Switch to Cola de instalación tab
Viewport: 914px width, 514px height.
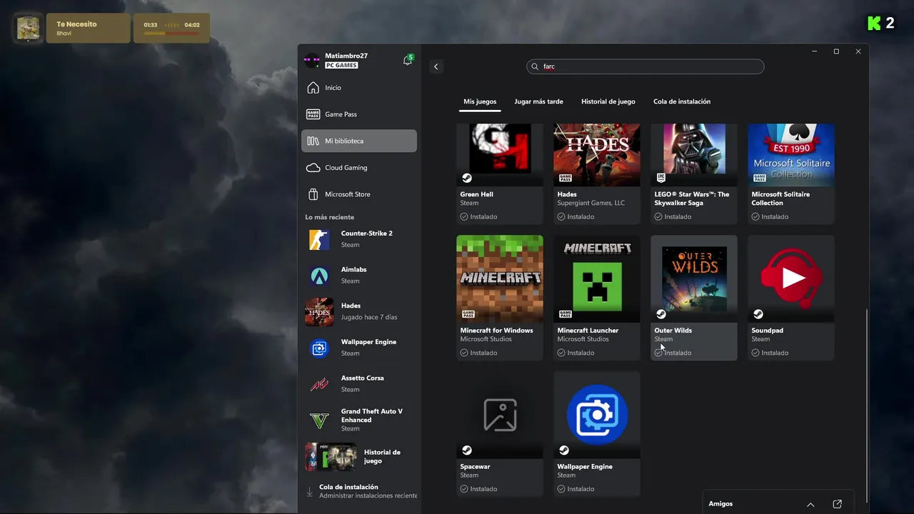click(682, 101)
